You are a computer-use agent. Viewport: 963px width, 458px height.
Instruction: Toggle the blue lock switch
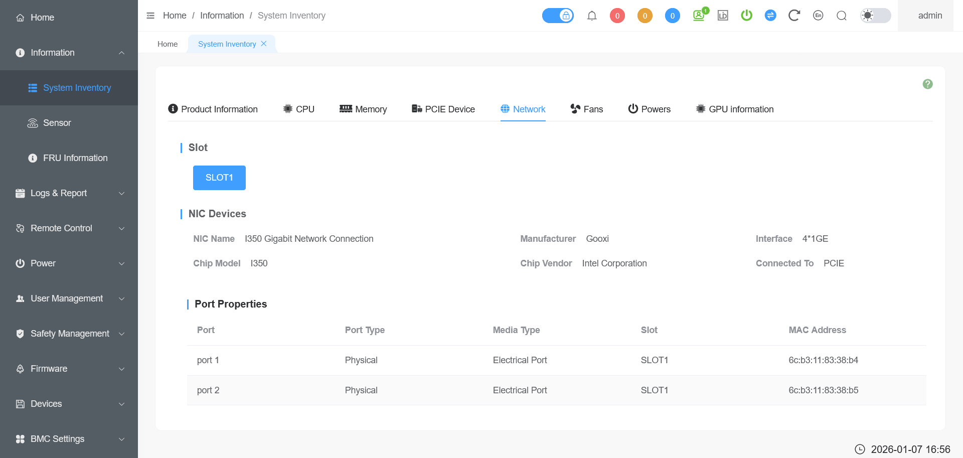pos(558,16)
